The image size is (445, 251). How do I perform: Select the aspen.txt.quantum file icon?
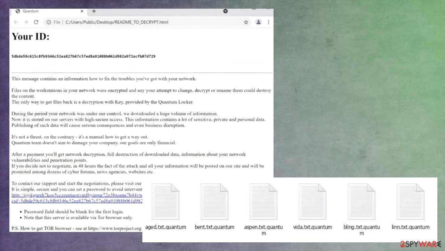coord(263,201)
